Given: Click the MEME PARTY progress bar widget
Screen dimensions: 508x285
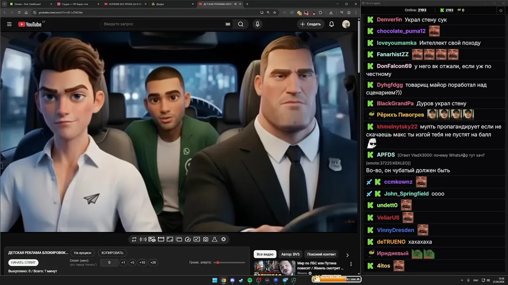Looking at the screenshot, I should [x=336, y=279].
